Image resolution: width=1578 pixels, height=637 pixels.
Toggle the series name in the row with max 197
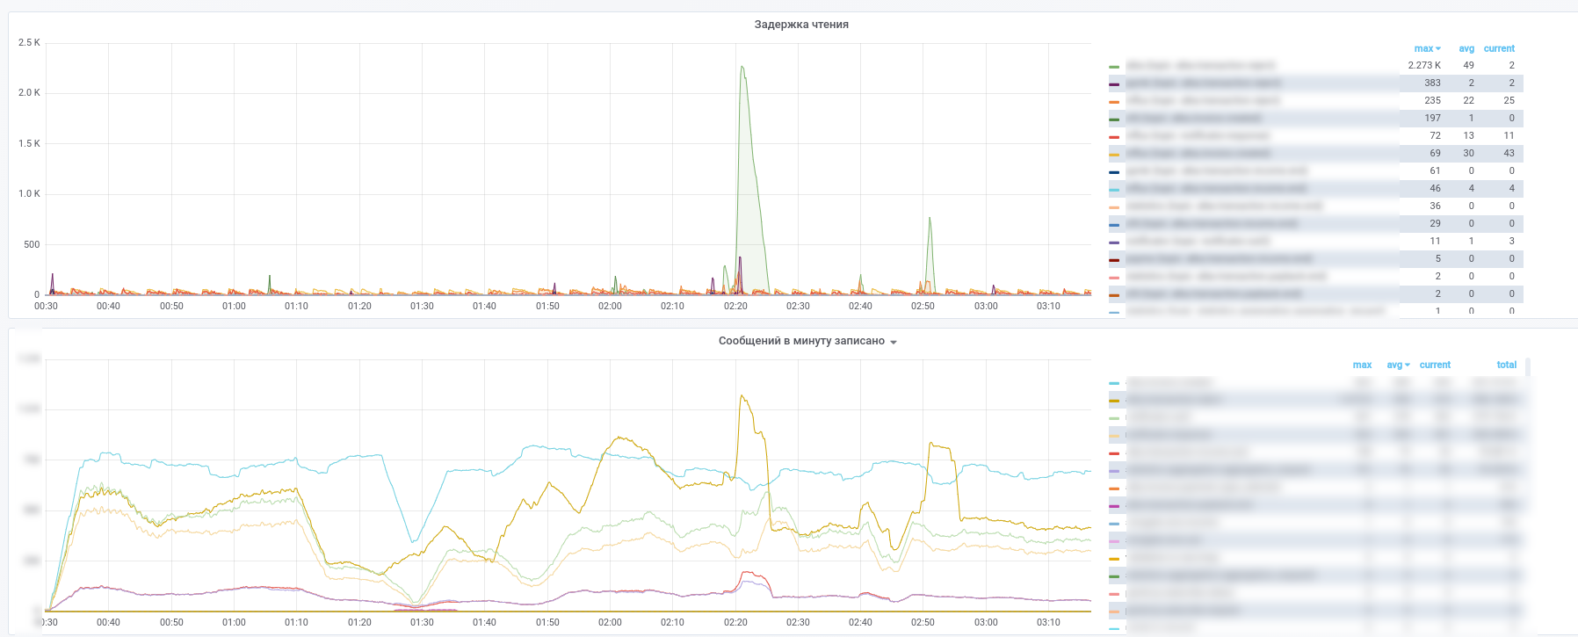[1194, 118]
